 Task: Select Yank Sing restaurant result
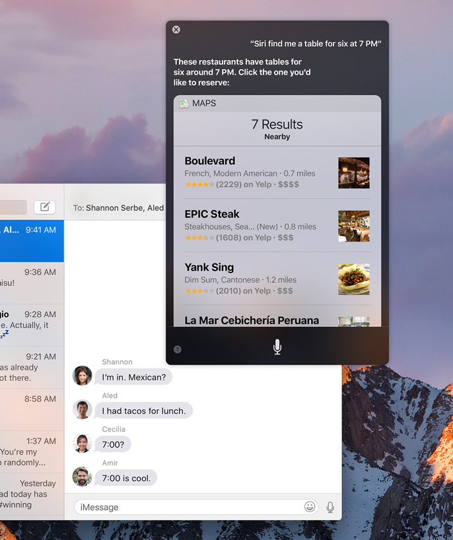(x=277, y=279)
